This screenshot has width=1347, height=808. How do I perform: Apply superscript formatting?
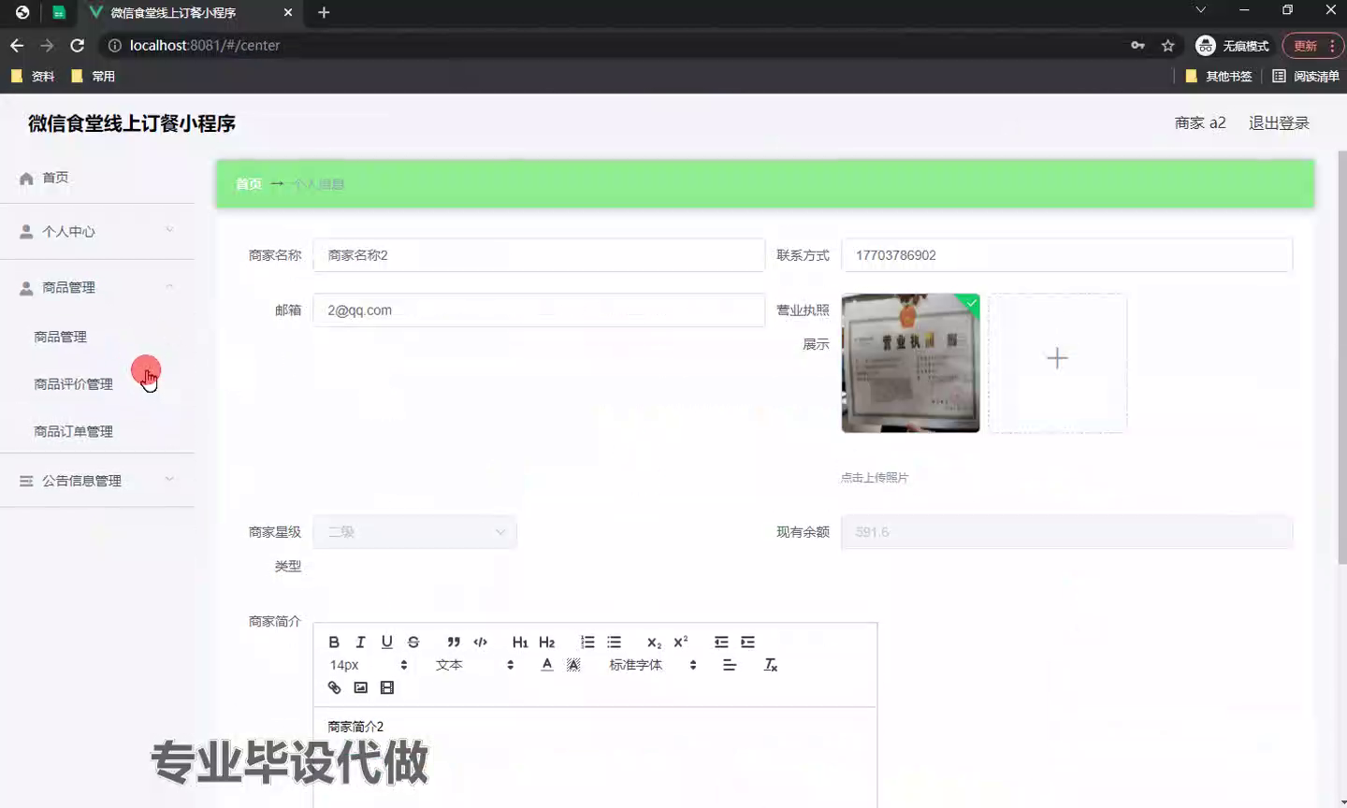tap(681, 642)
